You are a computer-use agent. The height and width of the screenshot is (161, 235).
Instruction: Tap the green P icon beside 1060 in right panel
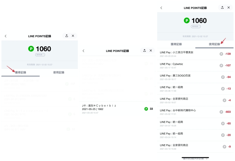pyautogui.click(x=187, y=20)
